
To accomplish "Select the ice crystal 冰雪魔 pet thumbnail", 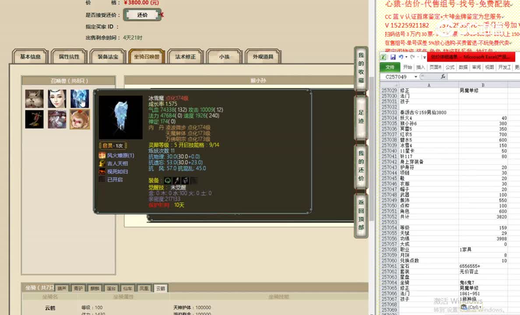I will pos(80,98).
